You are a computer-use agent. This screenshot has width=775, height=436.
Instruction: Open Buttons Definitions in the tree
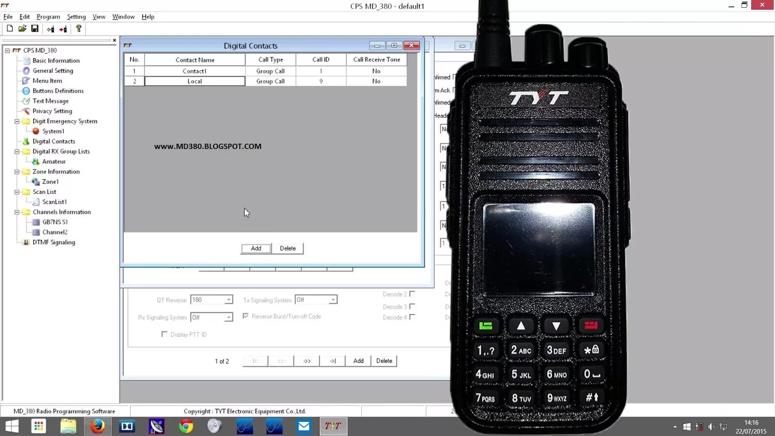[58, 91]
